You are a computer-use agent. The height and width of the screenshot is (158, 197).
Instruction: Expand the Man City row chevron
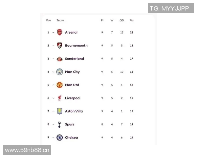point(53,72)
